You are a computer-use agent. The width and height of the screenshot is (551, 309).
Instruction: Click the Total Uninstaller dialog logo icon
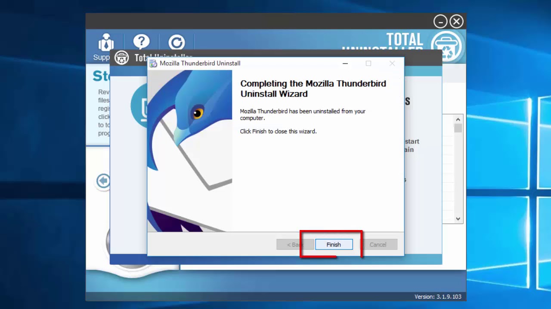tap(122, 58)
